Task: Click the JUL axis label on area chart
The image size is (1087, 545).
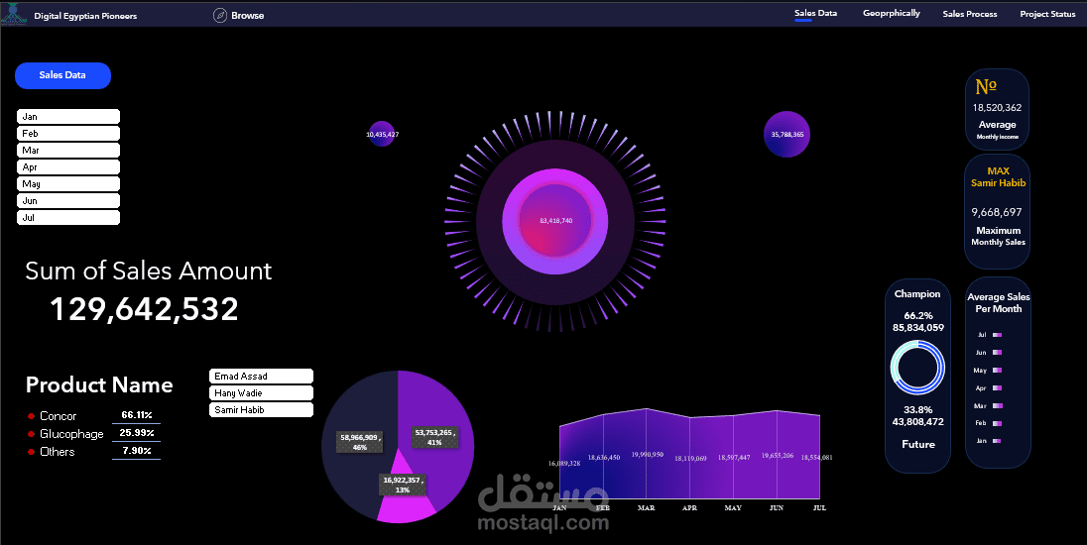Action: pos(819,507)
